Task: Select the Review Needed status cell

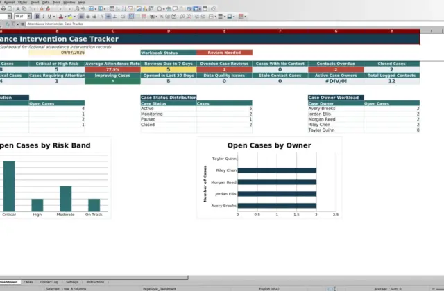Action: tap(224, 53)
